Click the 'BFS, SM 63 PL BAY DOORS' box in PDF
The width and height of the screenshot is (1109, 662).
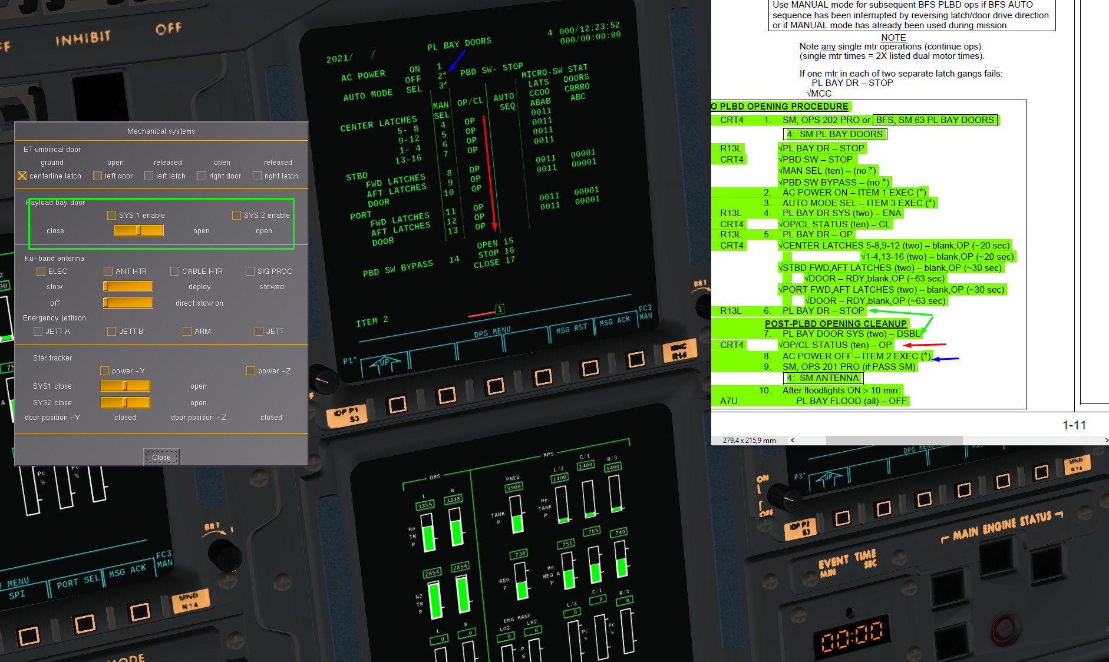point(935,120)
